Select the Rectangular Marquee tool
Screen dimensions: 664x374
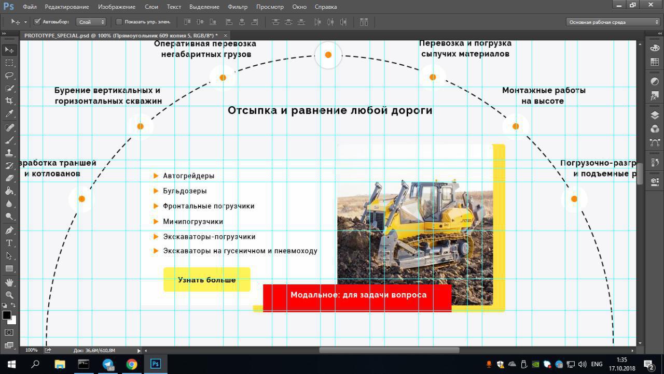(x=9, y=63)
